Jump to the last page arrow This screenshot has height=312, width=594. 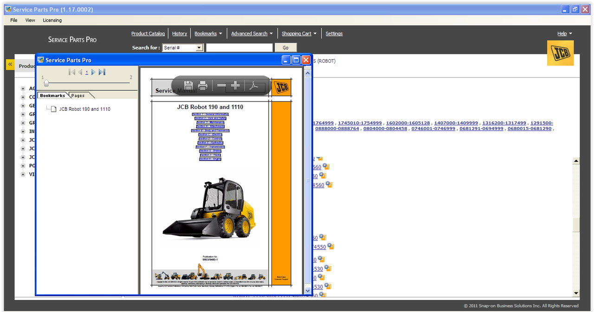(102, 72)
